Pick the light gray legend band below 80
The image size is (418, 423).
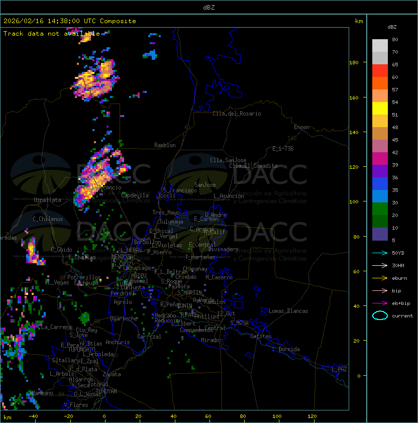click(380, 45)
